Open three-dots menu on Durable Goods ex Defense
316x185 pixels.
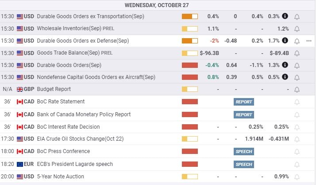click(309, 41)
